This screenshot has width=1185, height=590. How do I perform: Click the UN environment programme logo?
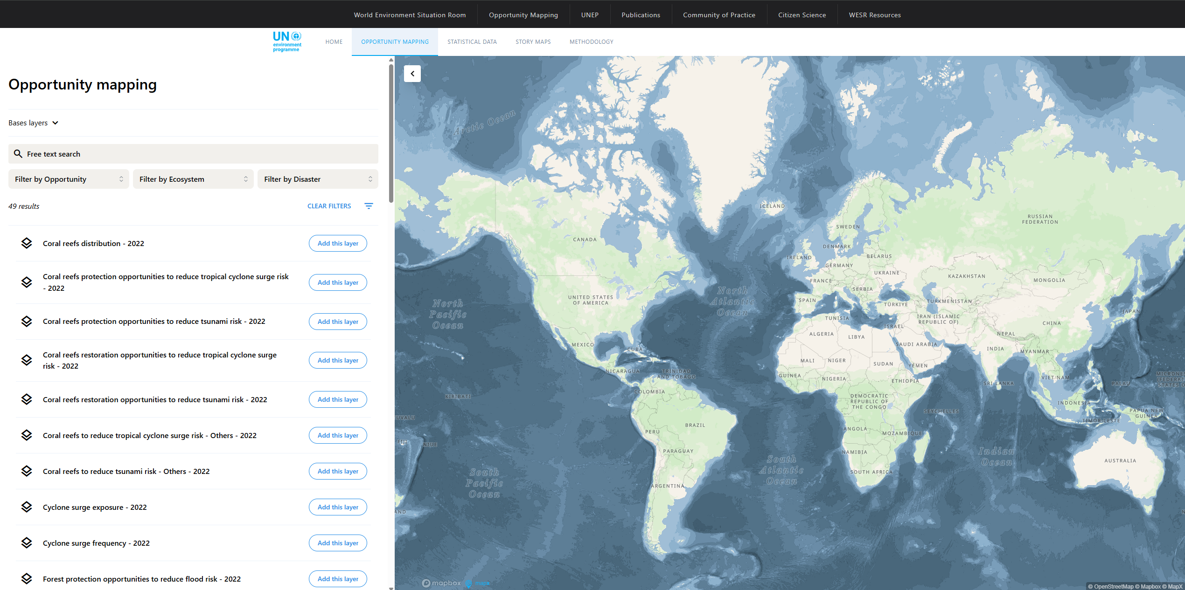tap(287, 41)
